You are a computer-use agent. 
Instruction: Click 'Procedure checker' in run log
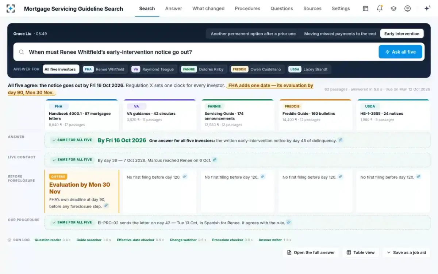[x=227, y=240]
